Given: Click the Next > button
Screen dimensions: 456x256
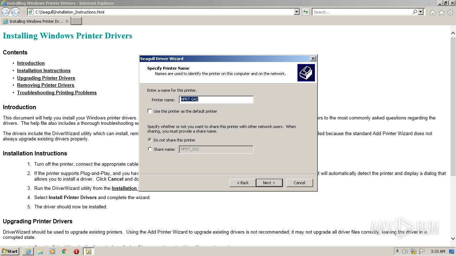Looking at the screenshot, I should coord(269,183).
